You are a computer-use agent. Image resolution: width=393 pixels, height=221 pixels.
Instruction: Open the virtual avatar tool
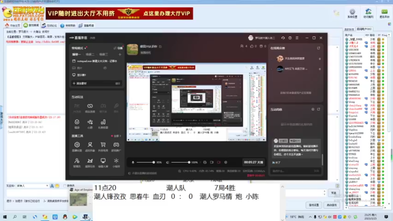[90, 146]
